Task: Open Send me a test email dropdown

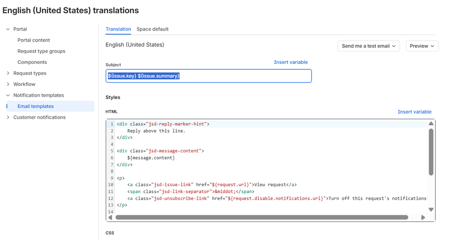Action: 368,46
